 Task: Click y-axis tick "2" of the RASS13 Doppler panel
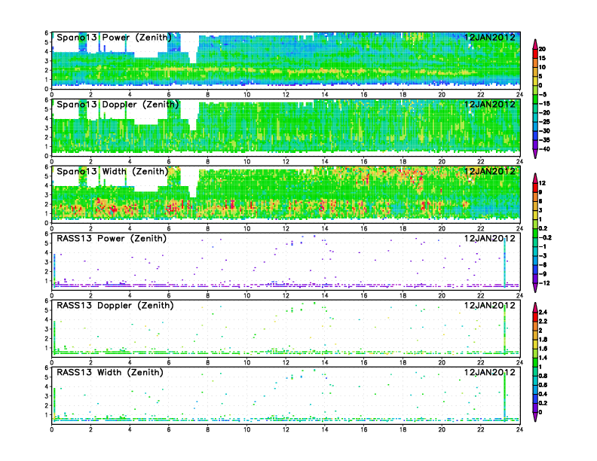tap(47, 338)
